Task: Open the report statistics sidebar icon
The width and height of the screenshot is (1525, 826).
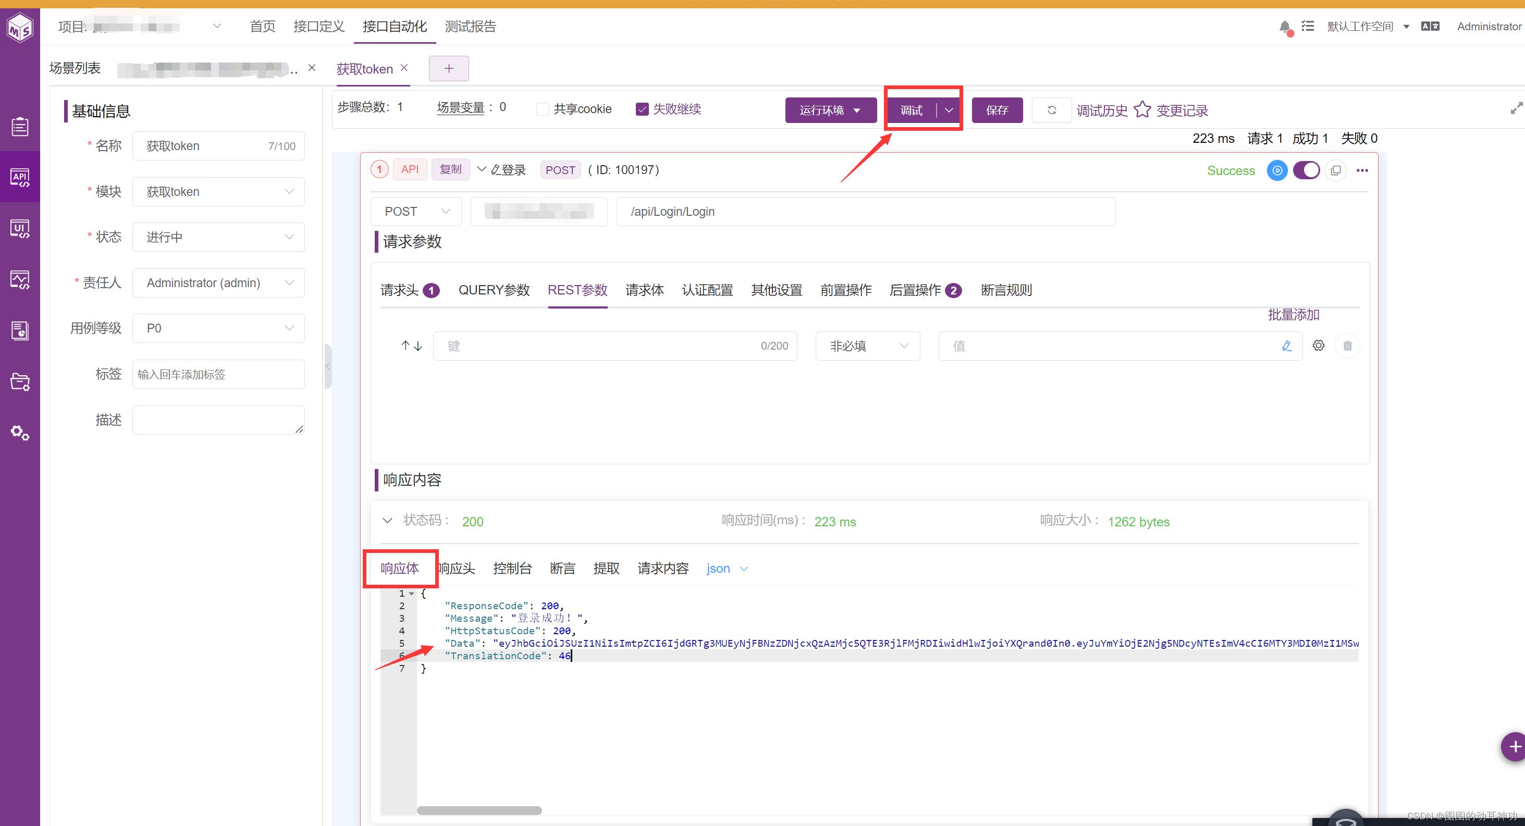Action: click(19, 330)
